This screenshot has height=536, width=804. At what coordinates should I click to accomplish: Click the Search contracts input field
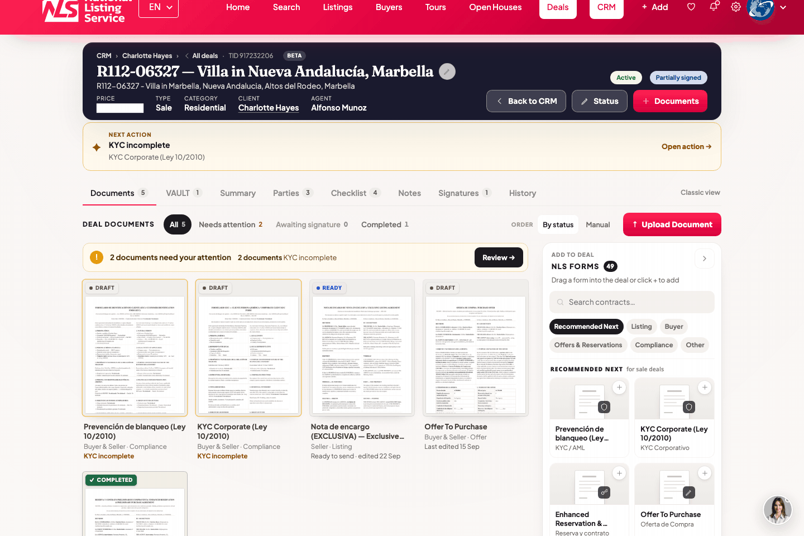click(x=632, y=302)
